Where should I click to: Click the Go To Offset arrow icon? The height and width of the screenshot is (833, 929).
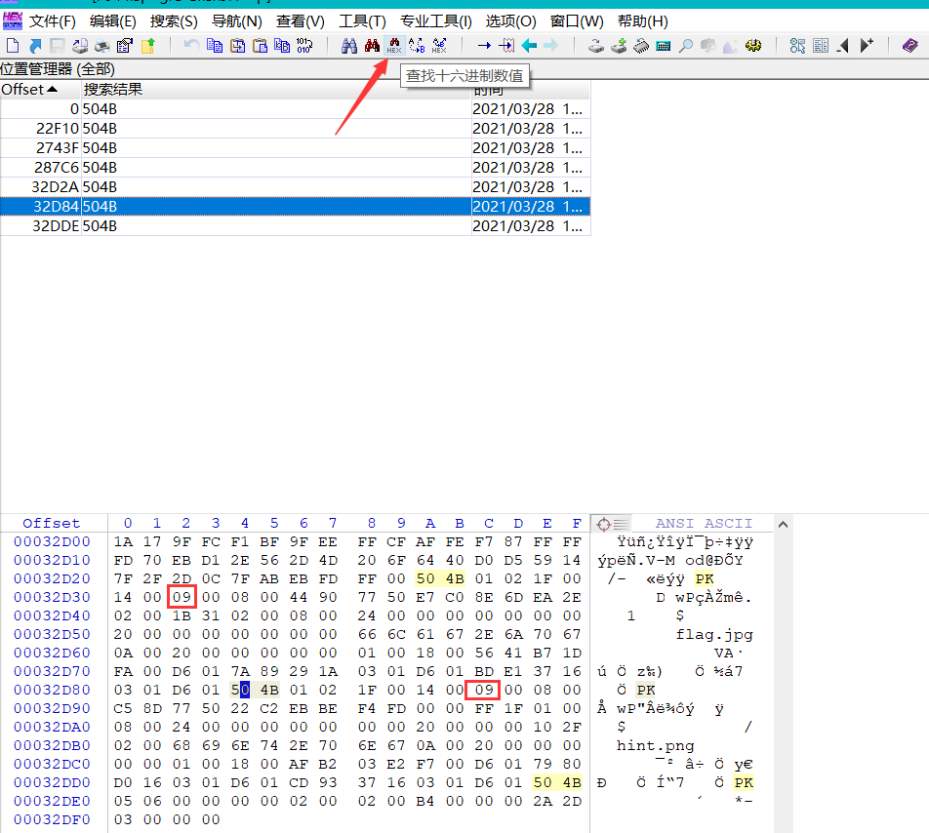(x=484, y=46)
